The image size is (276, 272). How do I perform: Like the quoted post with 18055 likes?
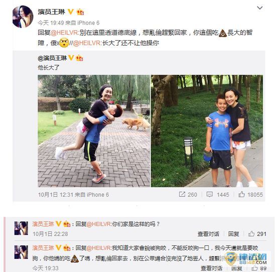(x=241, y=194)
